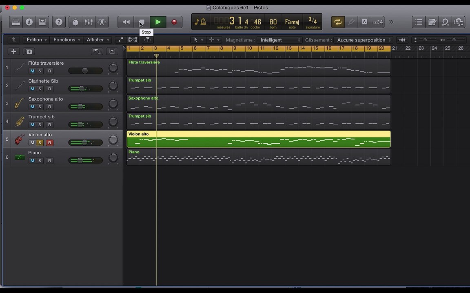470x293 pixels.
Task: Select the Flûte traversière MIDI region
Action: coord(259,67)
